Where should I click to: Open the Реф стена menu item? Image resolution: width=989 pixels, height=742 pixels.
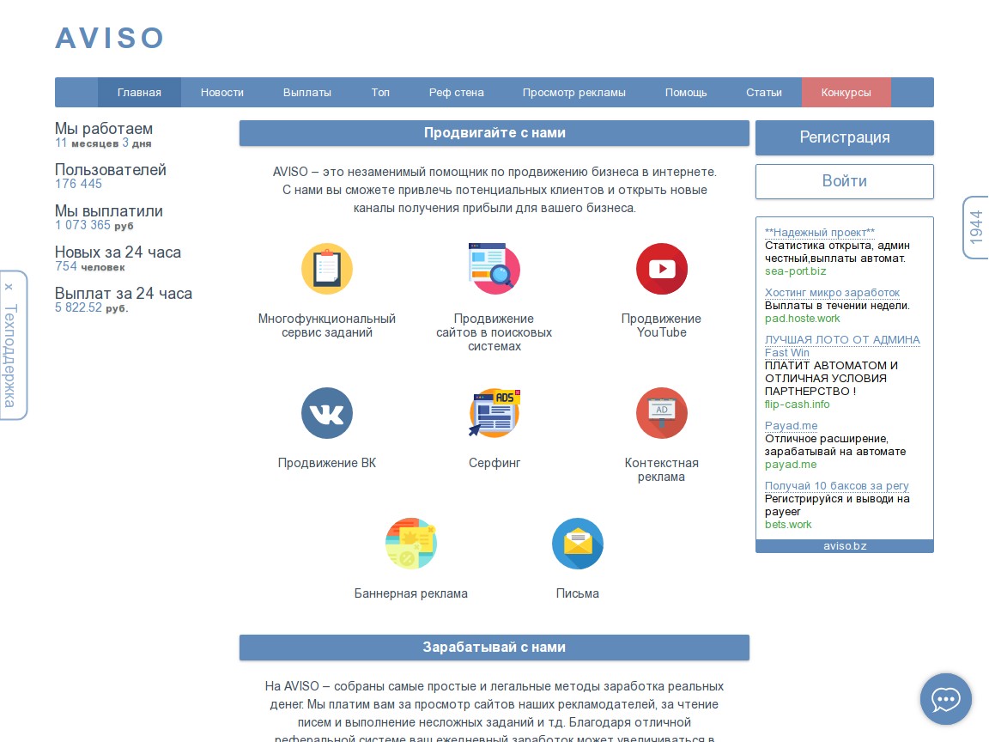(x=457, y=93)
